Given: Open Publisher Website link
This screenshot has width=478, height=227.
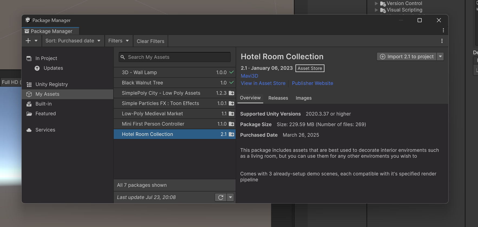Looking at the screenshot, I should click(313, 83).
